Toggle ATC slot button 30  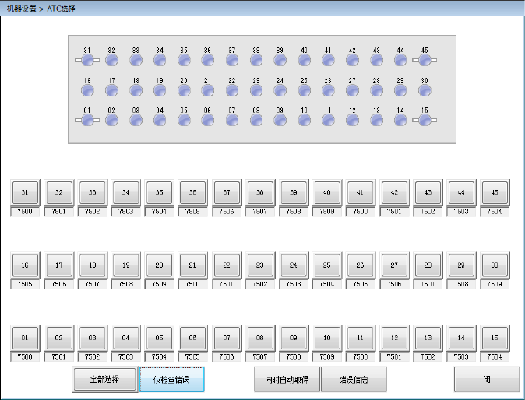coord(495,265)
